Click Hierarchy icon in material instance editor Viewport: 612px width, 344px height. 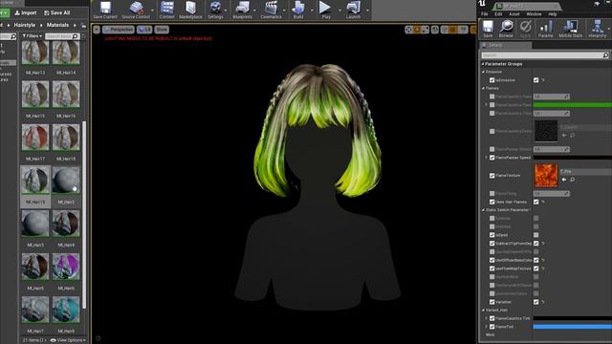point(597,29)
